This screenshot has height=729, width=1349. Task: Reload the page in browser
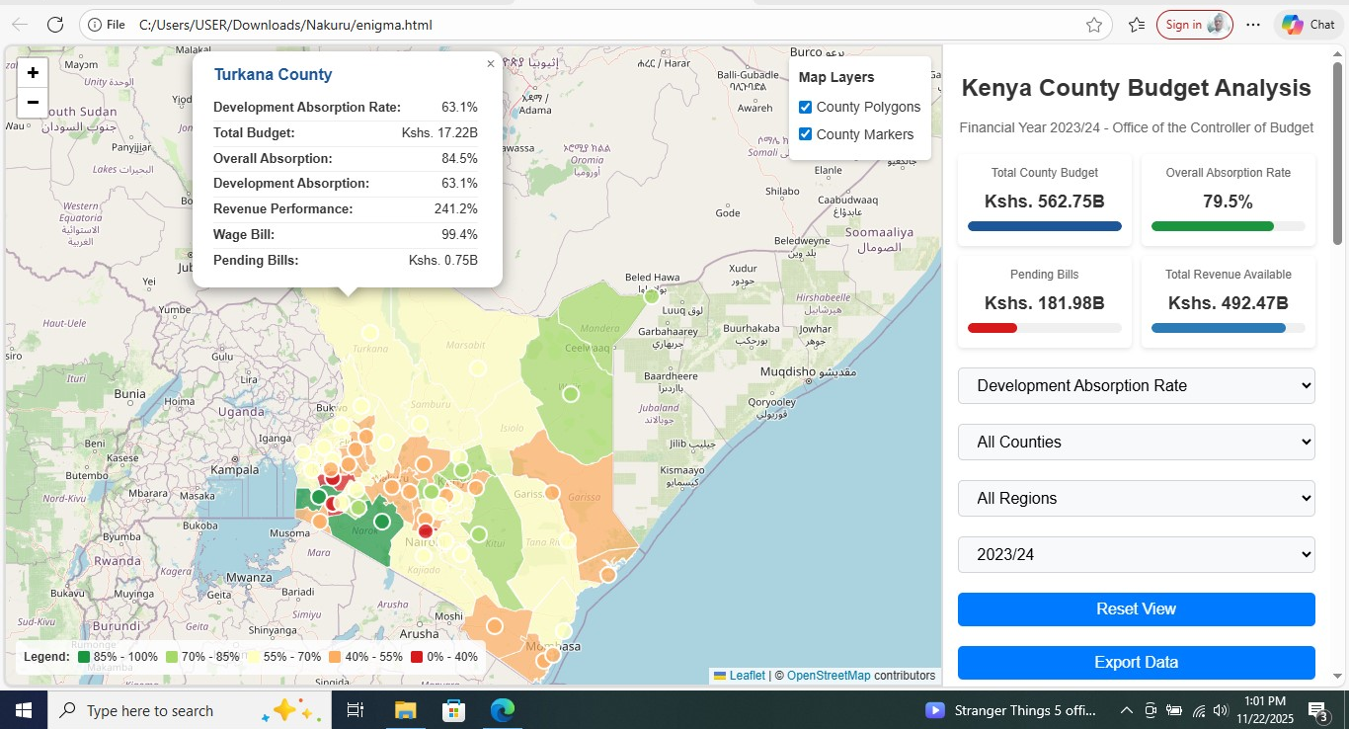pos(55,25)
